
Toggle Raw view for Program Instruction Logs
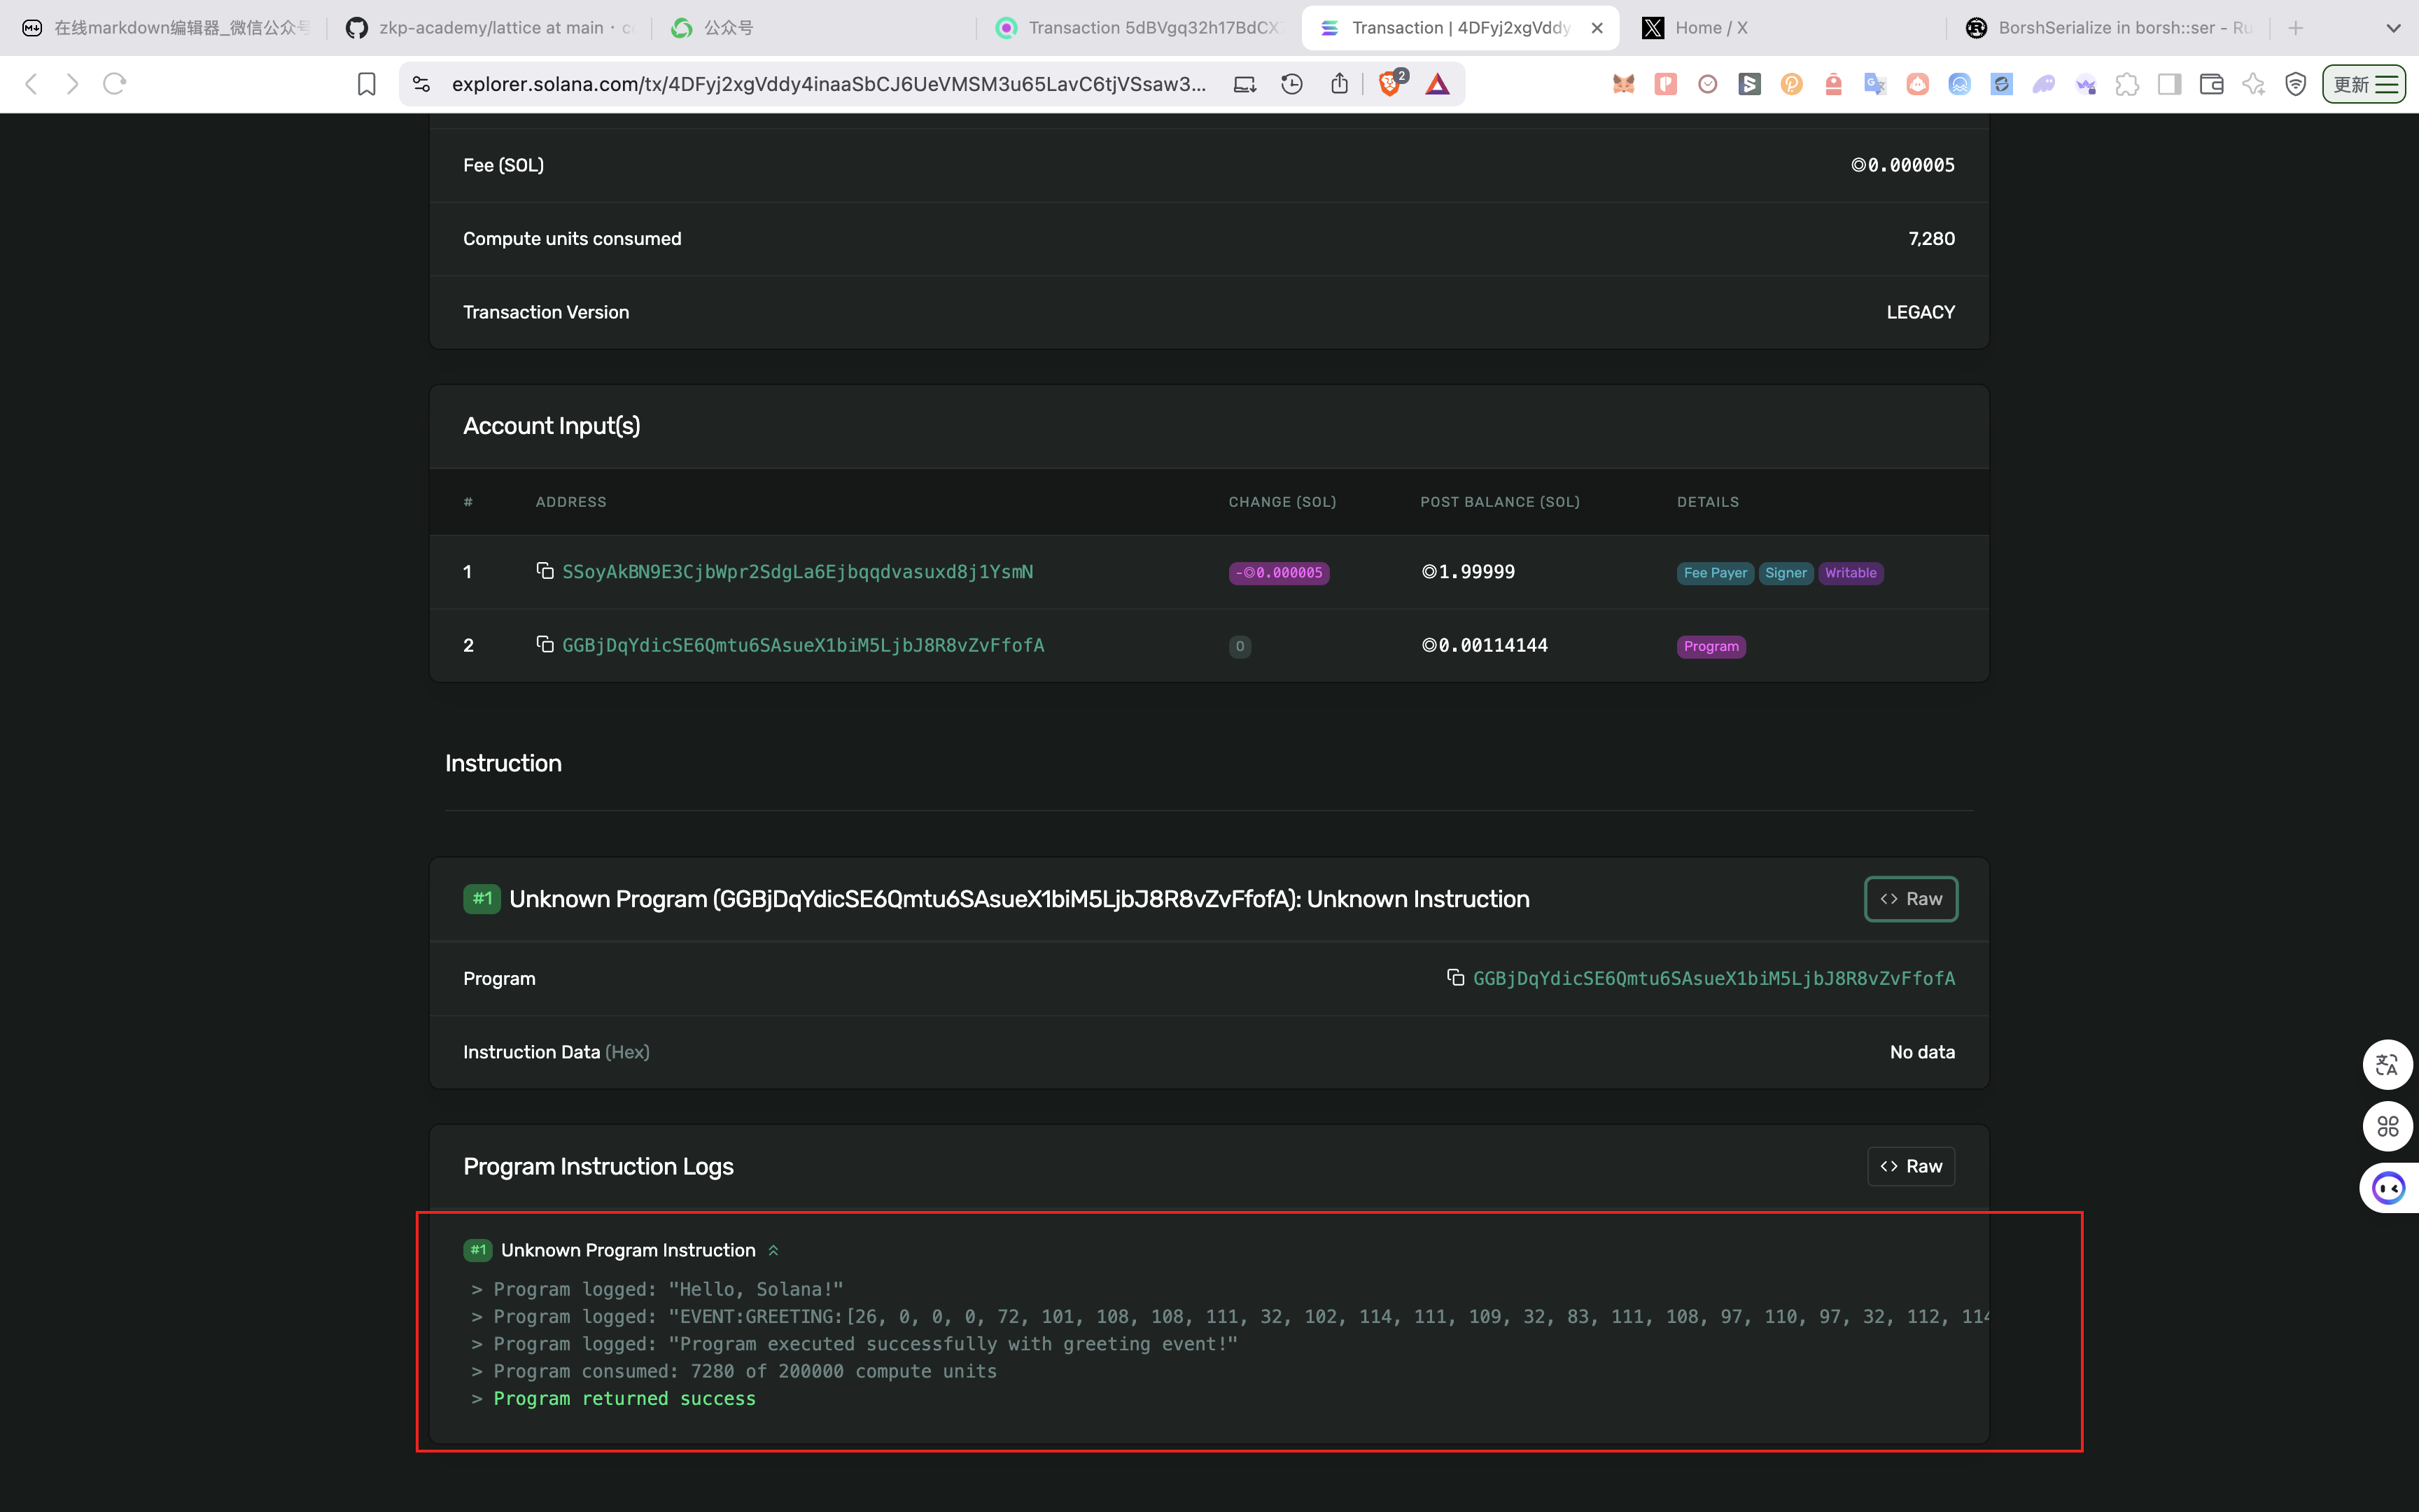pyautogui.click(x=1910, y=1166)
